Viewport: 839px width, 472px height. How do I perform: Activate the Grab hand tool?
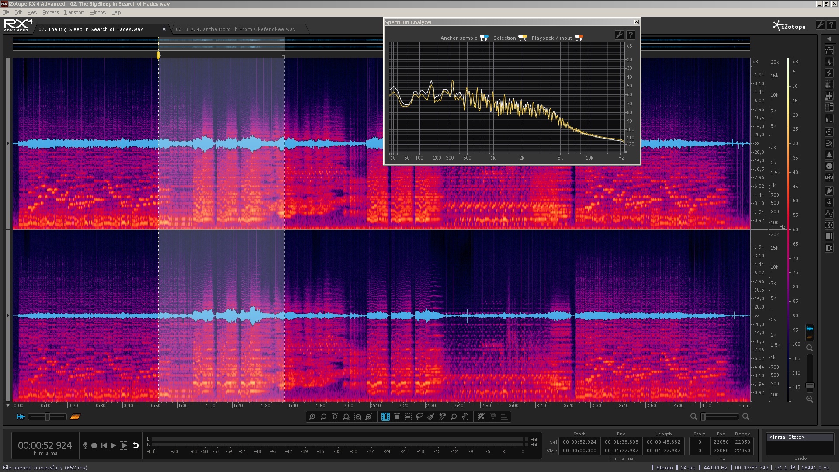pos(465,417)
